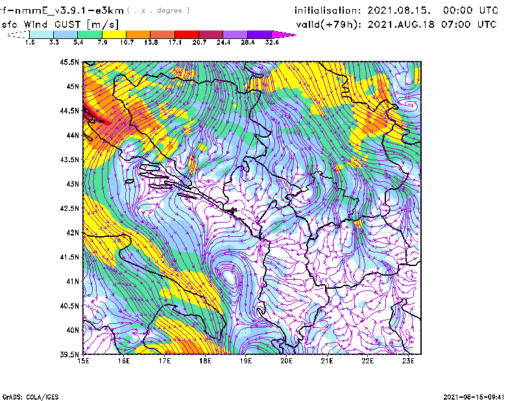Click the crimson legend swatch after 20.7
Image resolution: width=519 pixels, height=401 pixels.
click(211, 34)
